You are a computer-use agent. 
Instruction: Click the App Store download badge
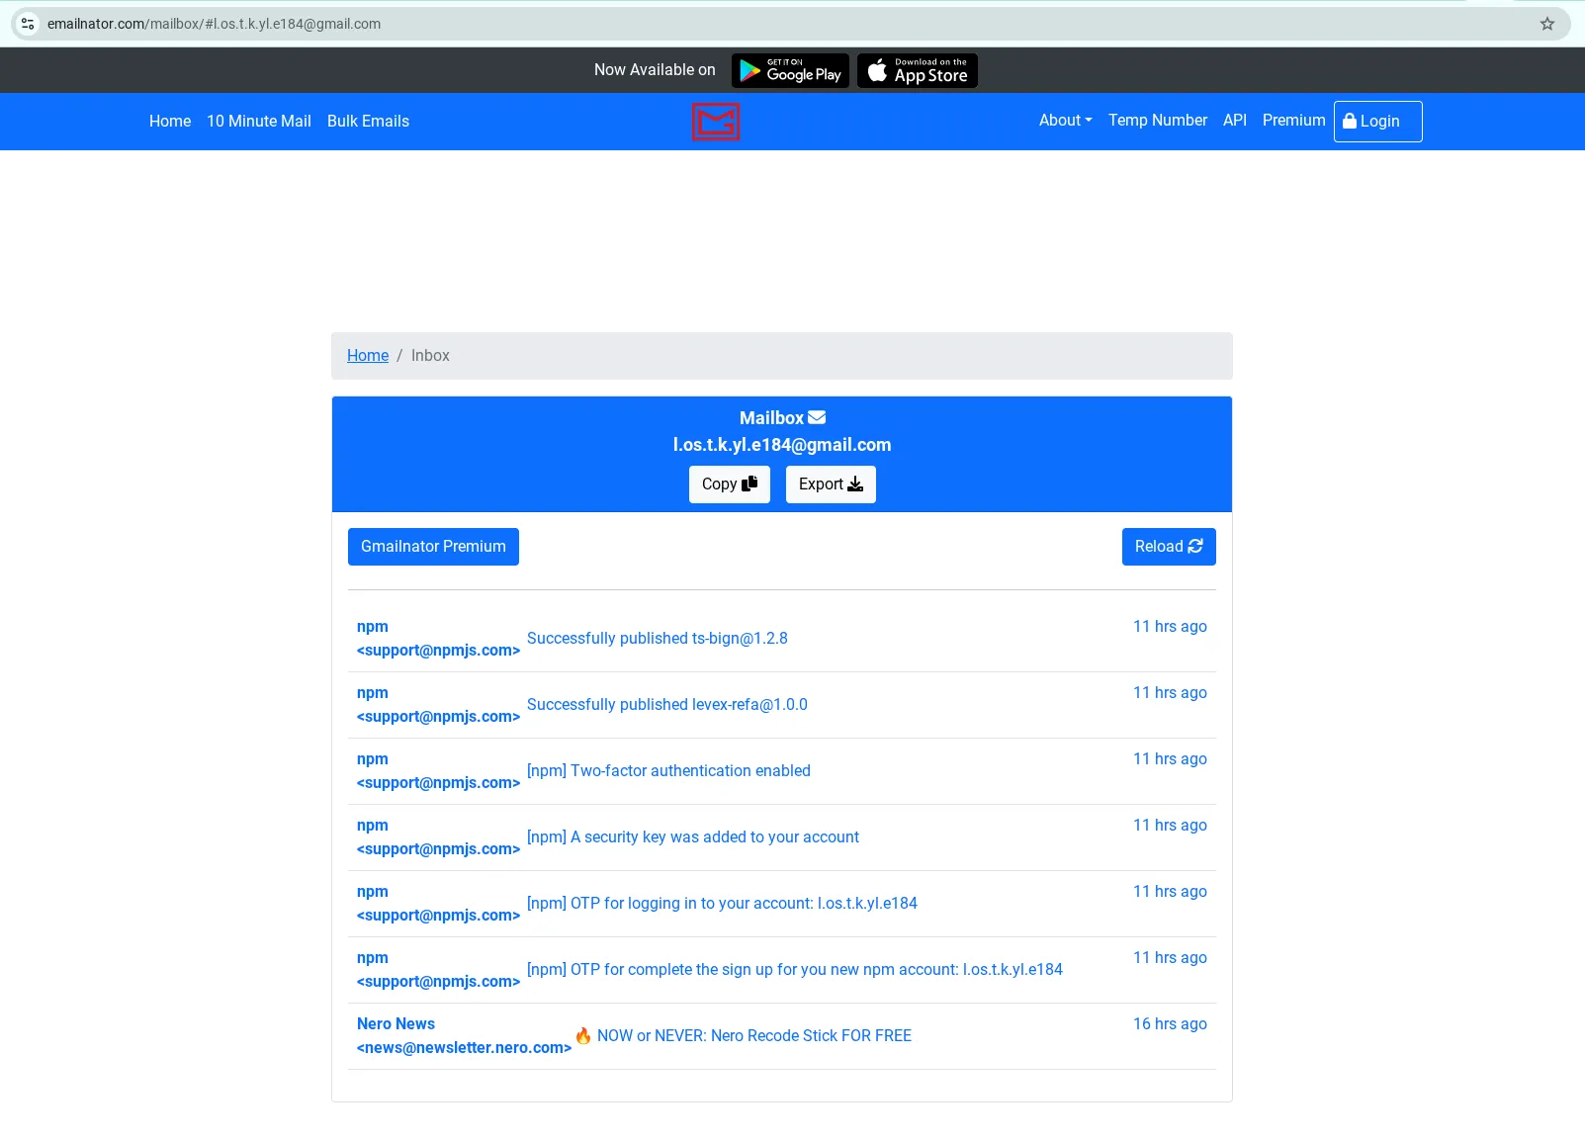[916, 70]
